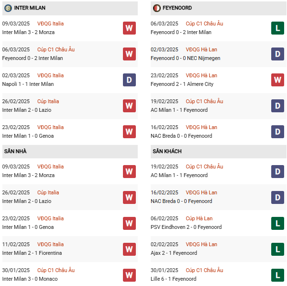Click the D badge for Napoli 1-1 Inter Milan
The width and height of the screenshot is (287, 286).
(129, 80)
